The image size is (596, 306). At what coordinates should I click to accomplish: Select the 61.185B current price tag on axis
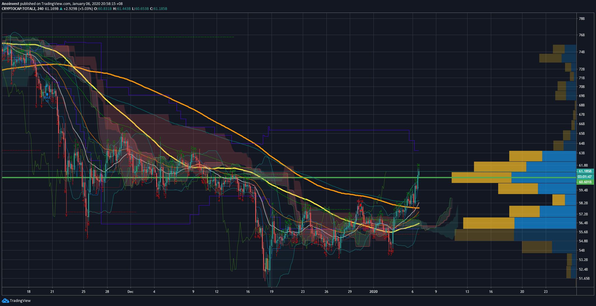[585, 171]
